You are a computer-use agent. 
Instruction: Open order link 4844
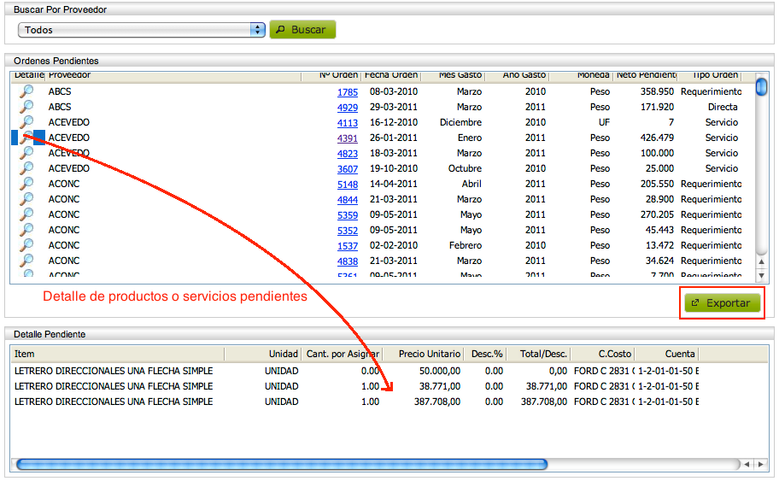pos(348,200)
